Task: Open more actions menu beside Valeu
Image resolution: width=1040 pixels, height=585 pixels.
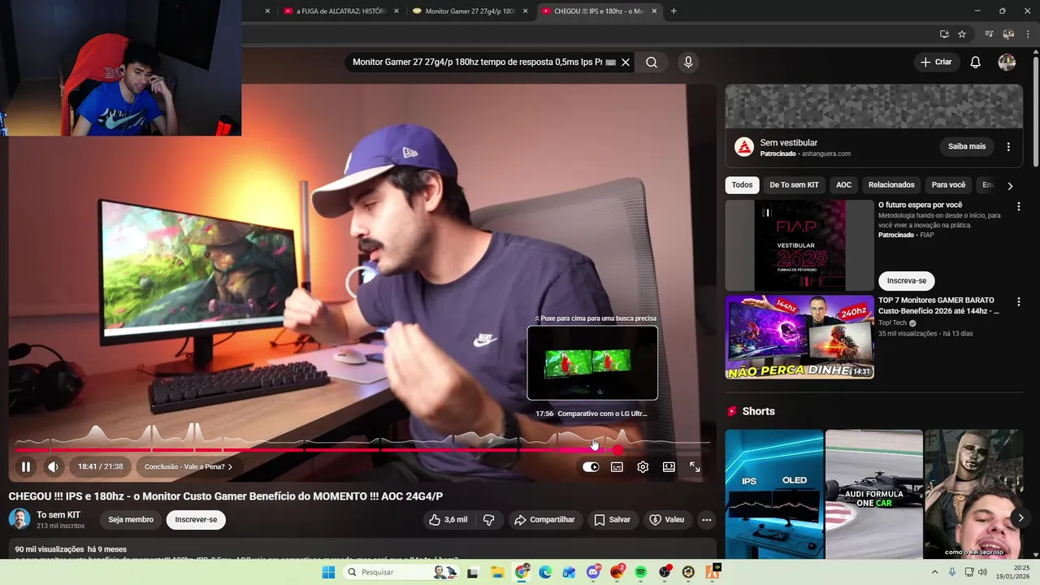Action: [707, 520]
